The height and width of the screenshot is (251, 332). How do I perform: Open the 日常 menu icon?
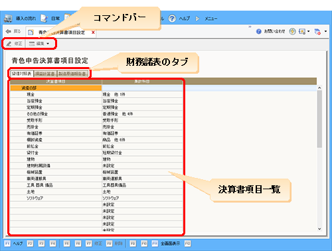coord(44,19)
